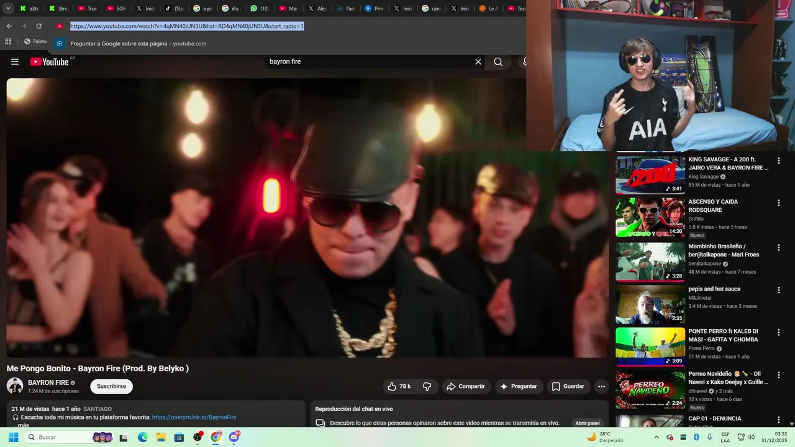Open the Griffito channel name

pos(696,219)
